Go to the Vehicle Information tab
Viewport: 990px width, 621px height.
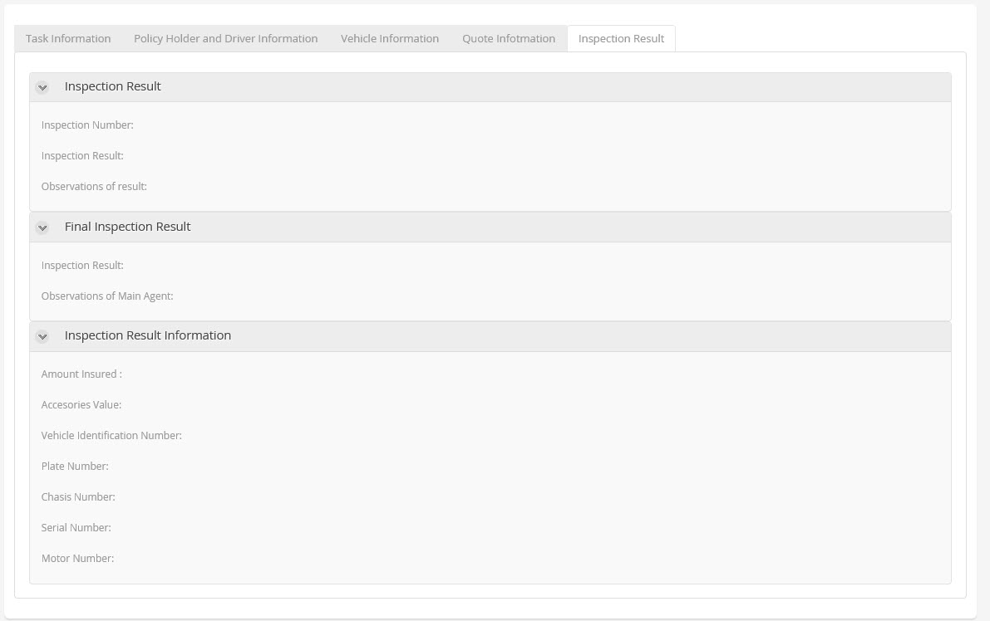coord(389,39)
